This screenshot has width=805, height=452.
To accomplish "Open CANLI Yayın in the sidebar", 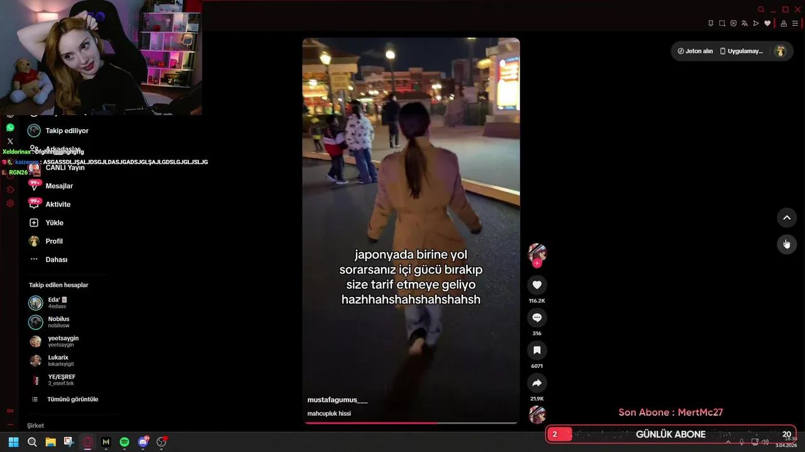I will 57,168.
